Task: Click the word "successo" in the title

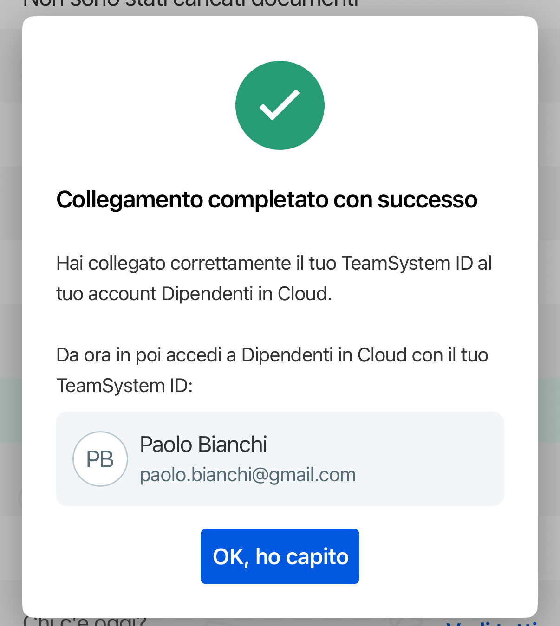Action: 427,200
